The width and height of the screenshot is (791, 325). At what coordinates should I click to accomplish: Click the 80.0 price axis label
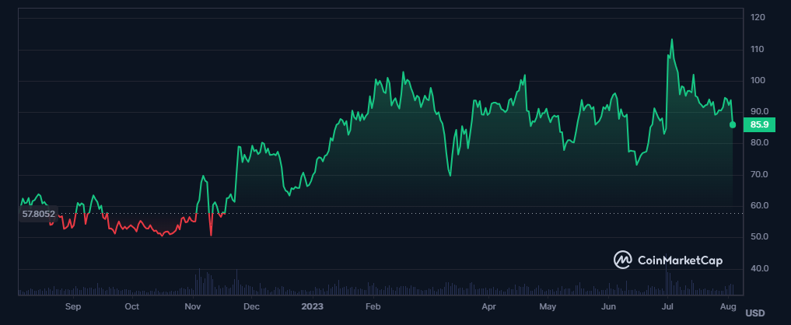point(759,143)
